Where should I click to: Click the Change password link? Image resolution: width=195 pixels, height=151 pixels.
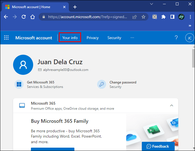coord(123,82)
